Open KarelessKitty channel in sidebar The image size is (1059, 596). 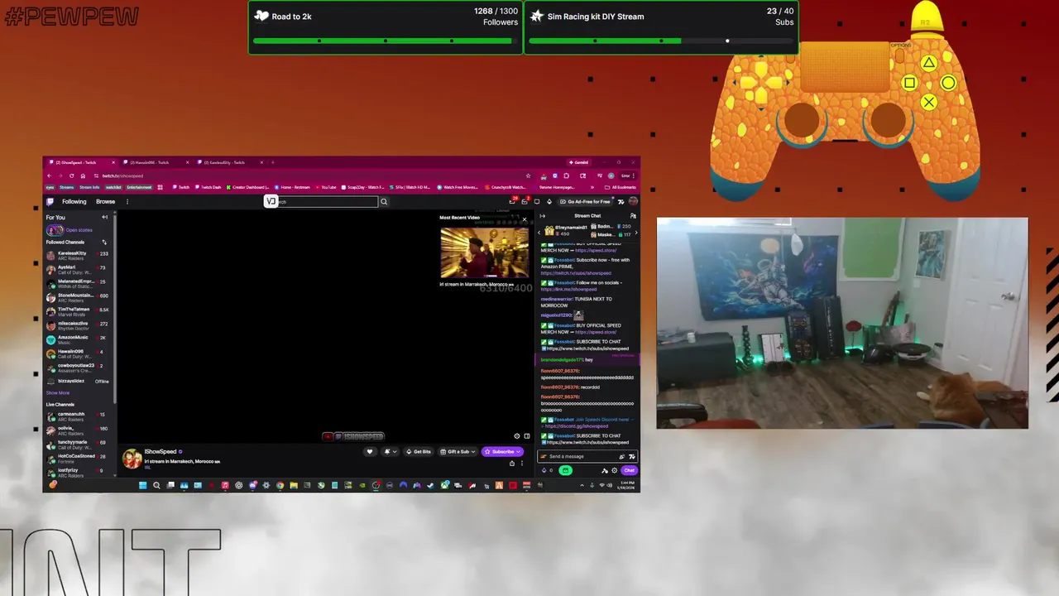click(79, 256)
